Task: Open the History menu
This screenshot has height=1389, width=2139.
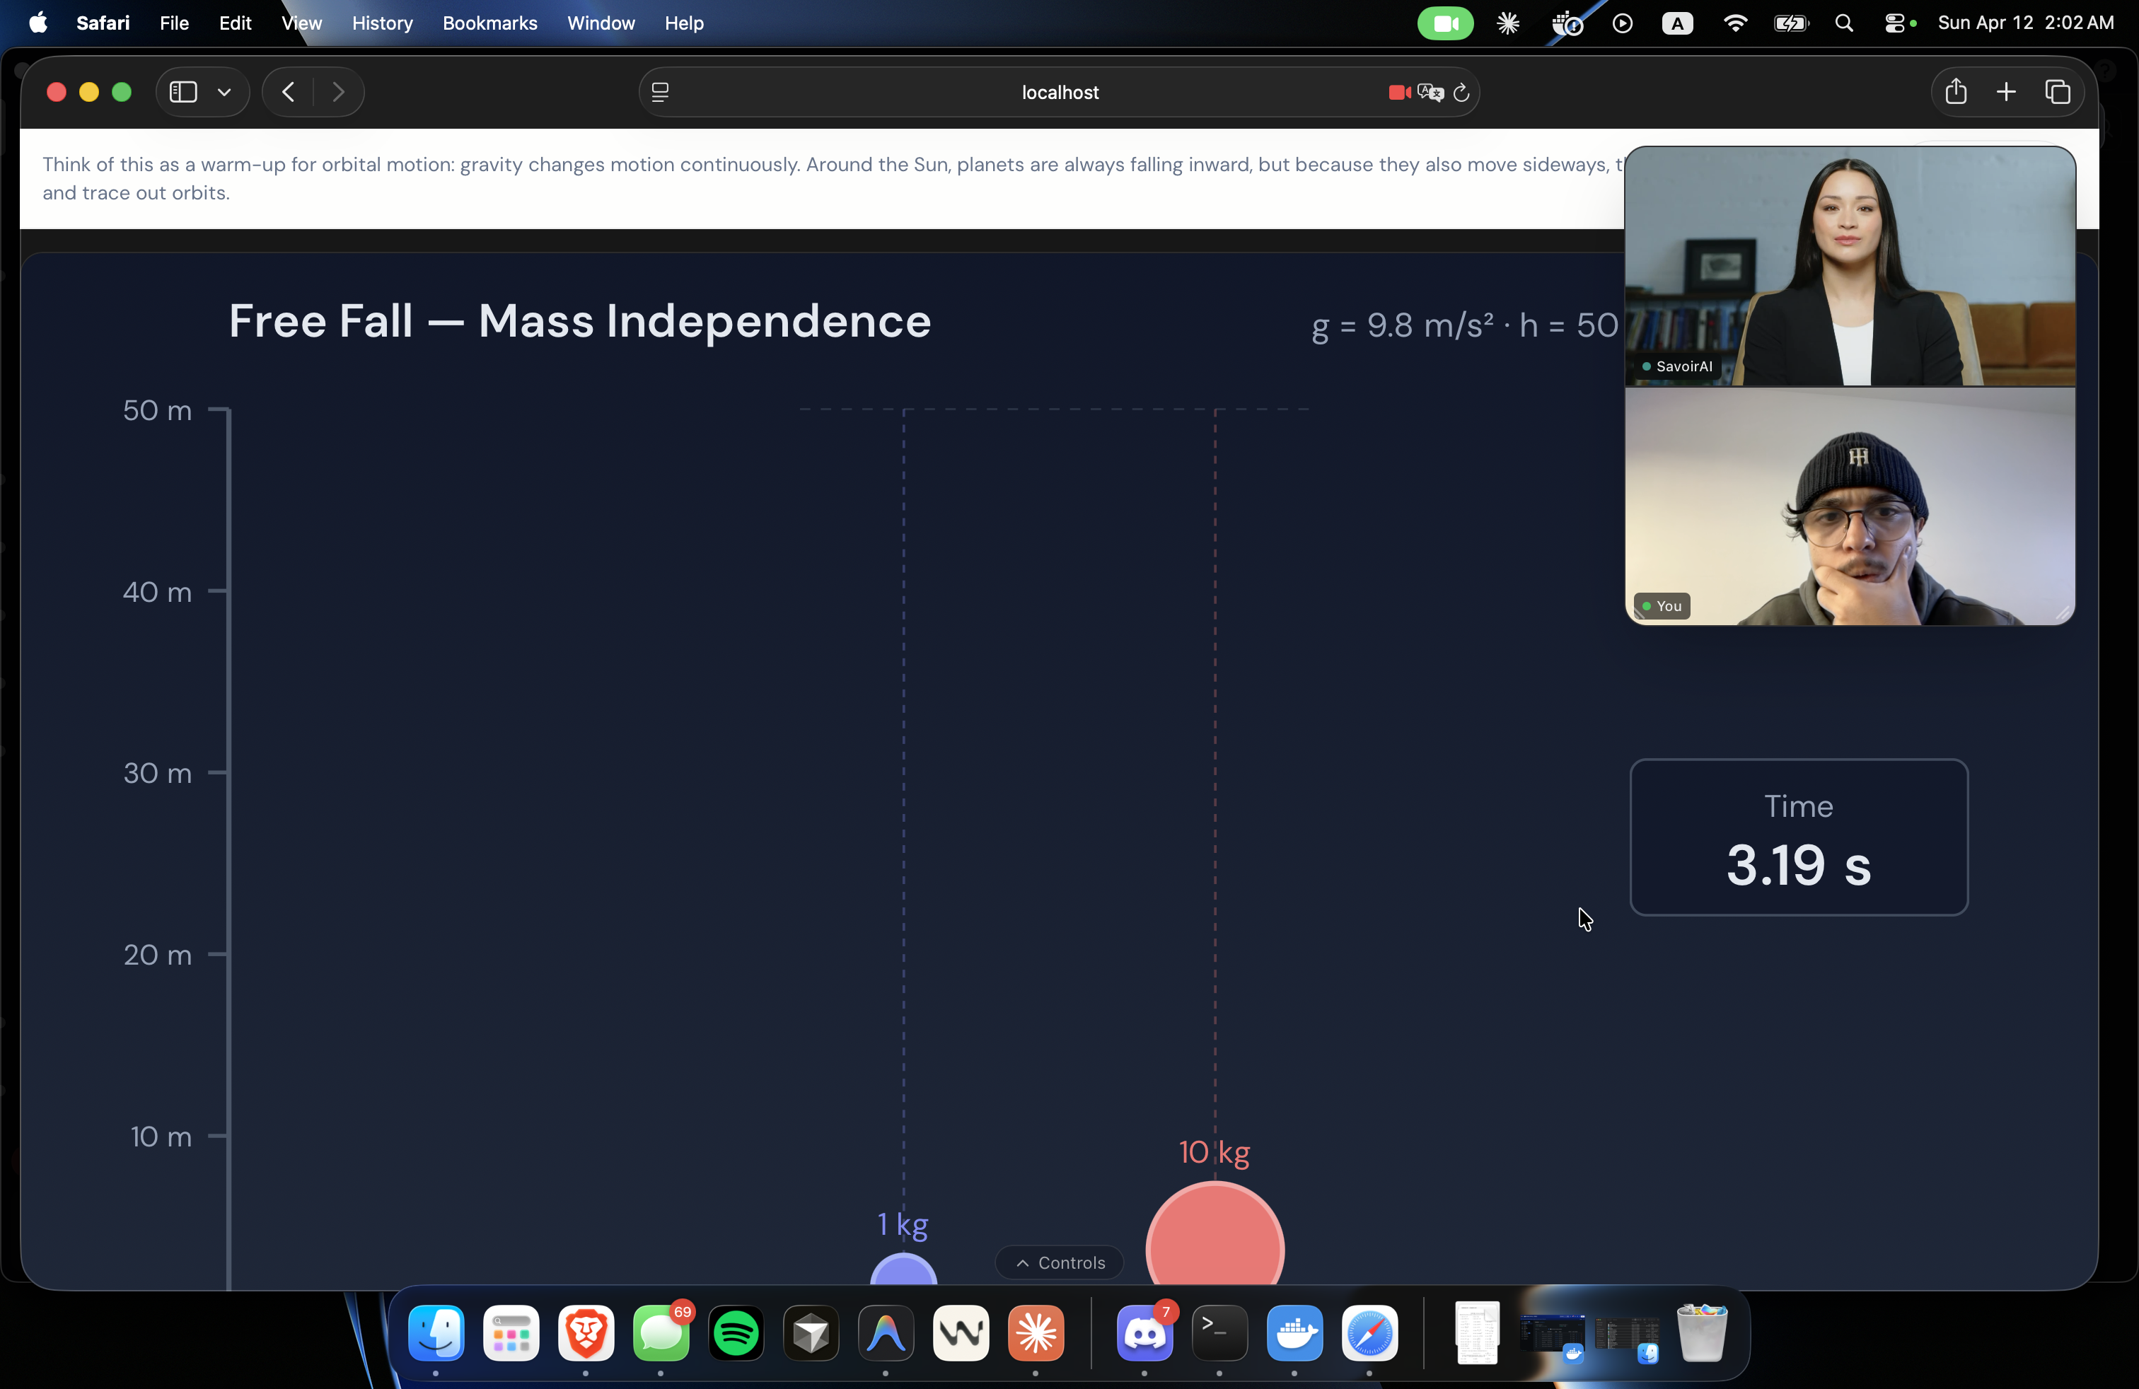Action: tap(382, 23)
